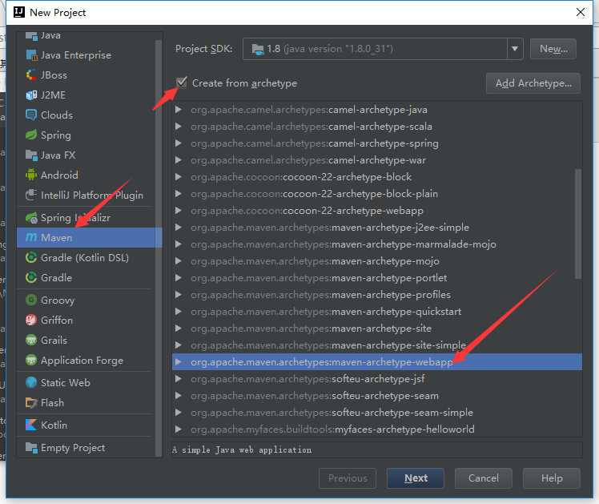Click the New... SDK button

point(553,49)
